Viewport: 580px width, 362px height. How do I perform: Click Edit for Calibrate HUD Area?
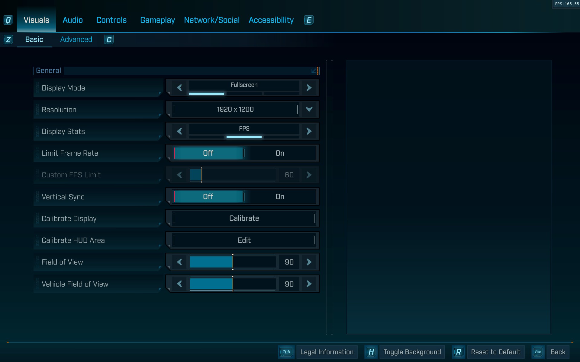pos(244,240)
